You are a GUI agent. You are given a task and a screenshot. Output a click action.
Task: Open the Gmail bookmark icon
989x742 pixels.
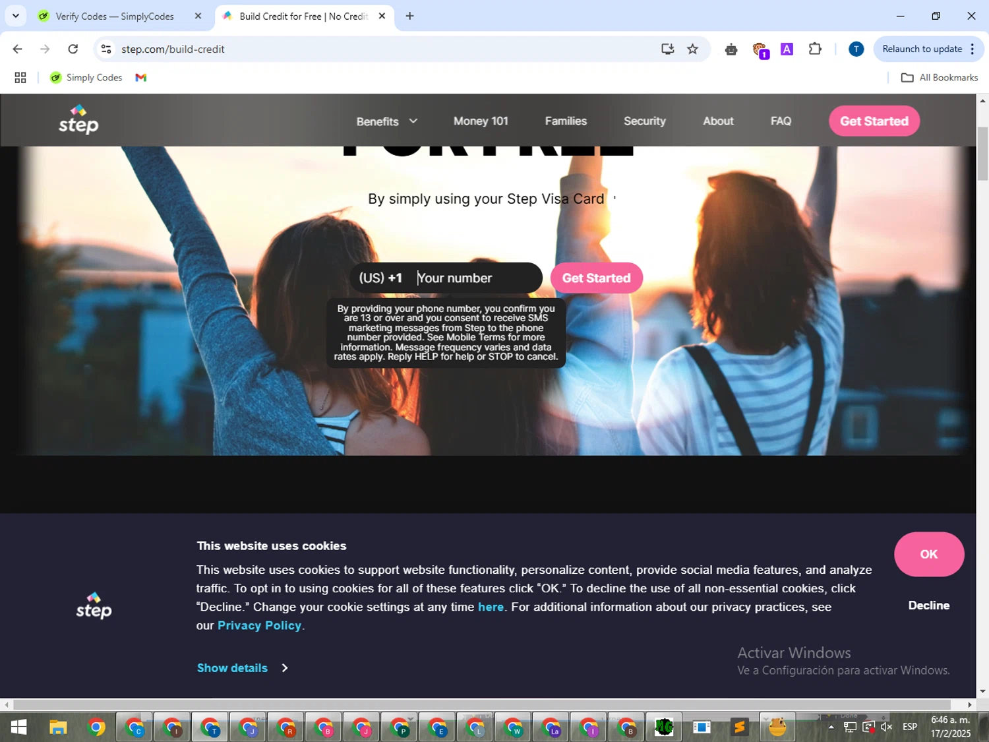(x=140, y=77)
